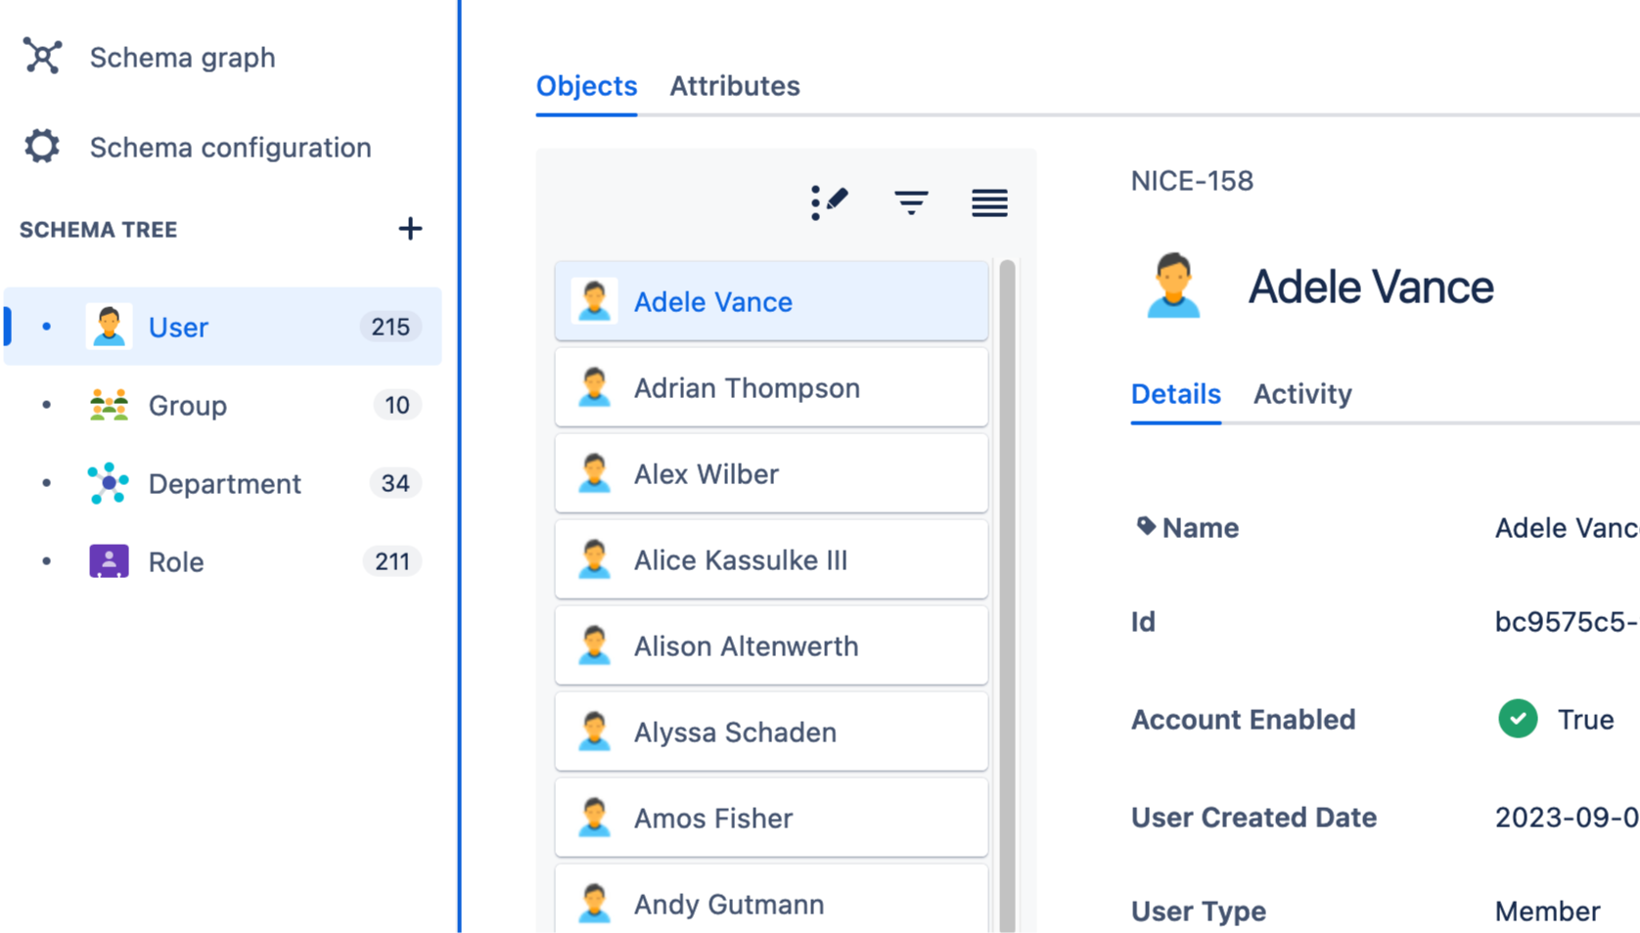
Task: Switch to list view icon
Action: (x=989, y=202)
